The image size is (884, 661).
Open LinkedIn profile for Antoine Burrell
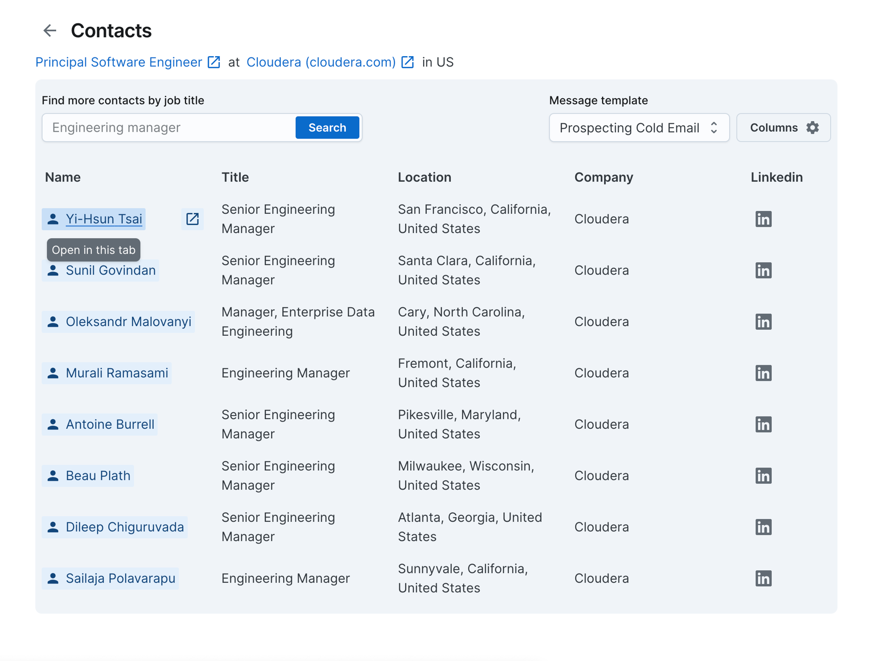(x=763, y=425)
